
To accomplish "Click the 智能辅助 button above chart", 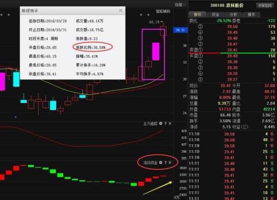I will click(x=163, y=11).
